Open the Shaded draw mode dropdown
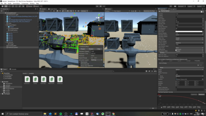 click(45, 11)
